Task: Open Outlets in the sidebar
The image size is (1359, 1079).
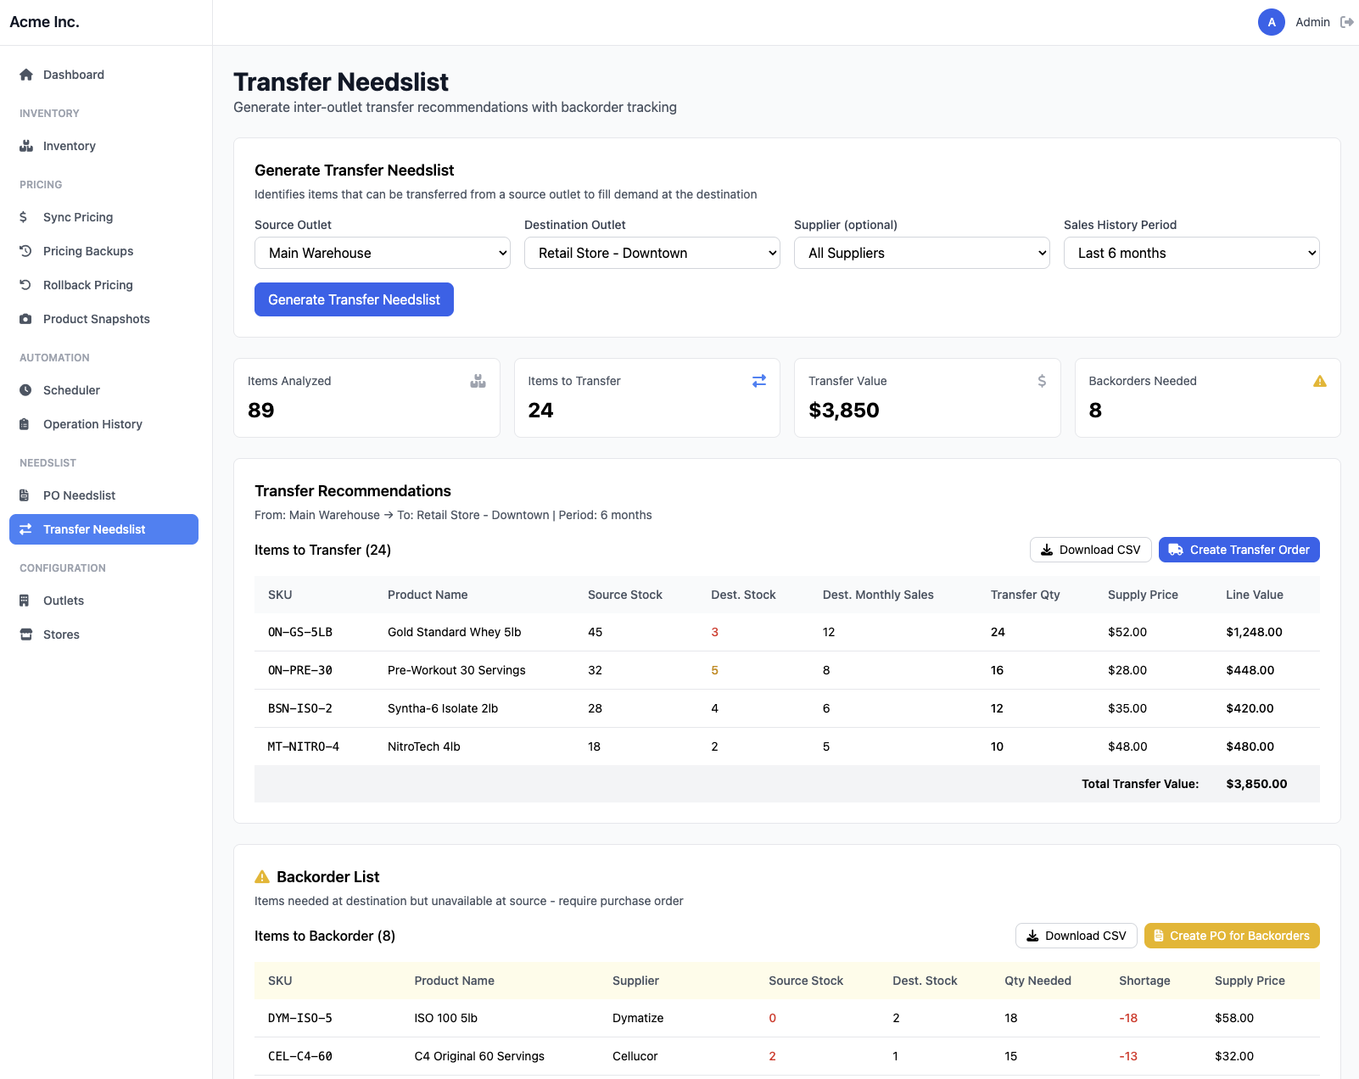Action: click(64, 601)
